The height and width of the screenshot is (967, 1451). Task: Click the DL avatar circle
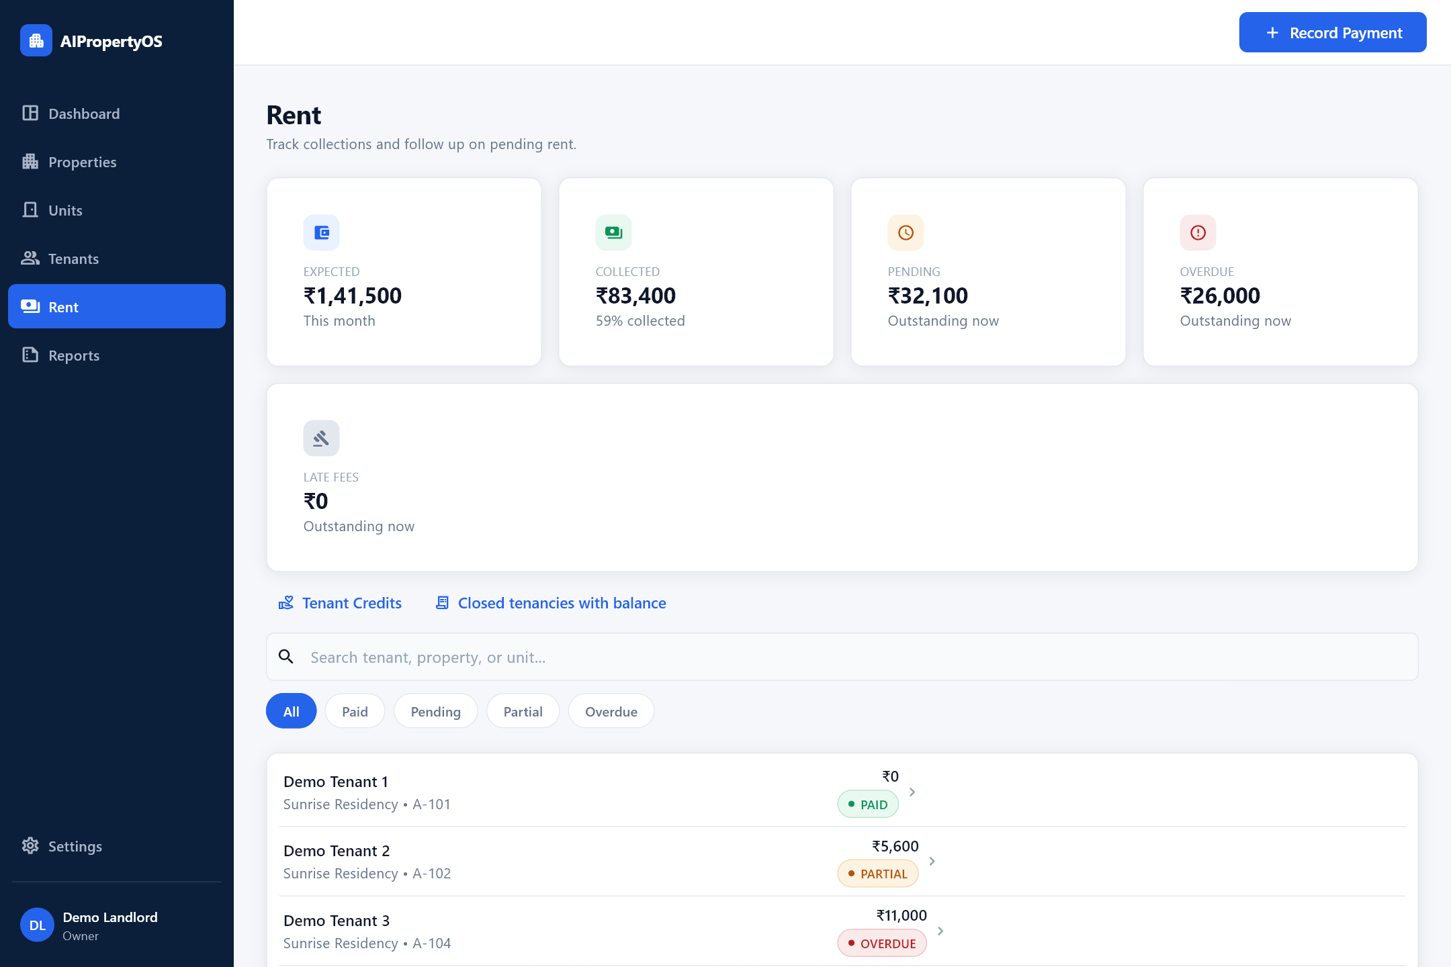pyautogui.click(x=38, y=925)
